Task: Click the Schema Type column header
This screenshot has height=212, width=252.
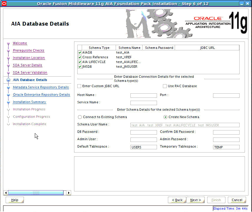Action: (x=99, y=48)
